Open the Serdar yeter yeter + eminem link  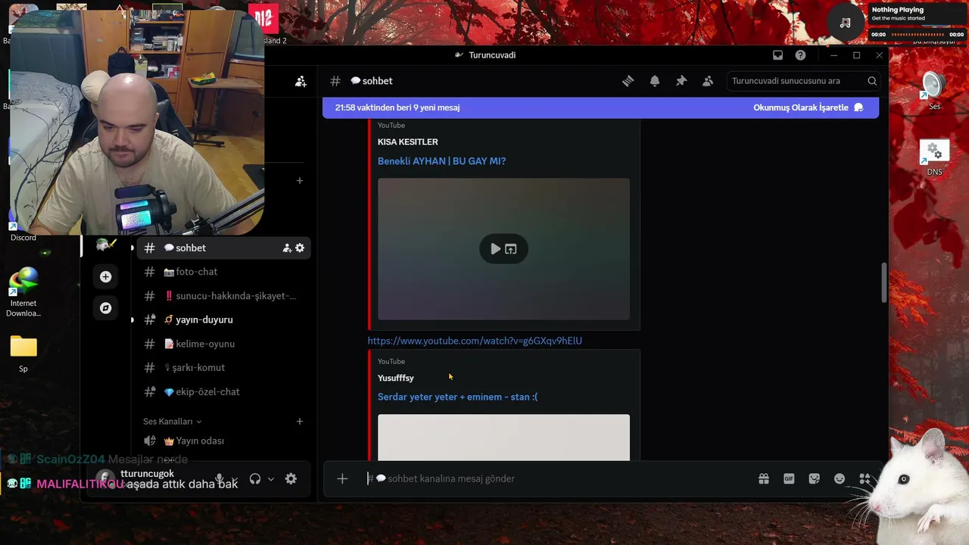tap(458, 397)
